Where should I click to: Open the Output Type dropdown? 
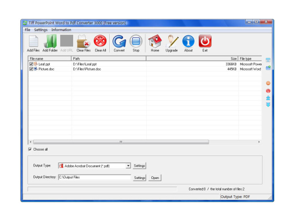(x=128, y=166)
